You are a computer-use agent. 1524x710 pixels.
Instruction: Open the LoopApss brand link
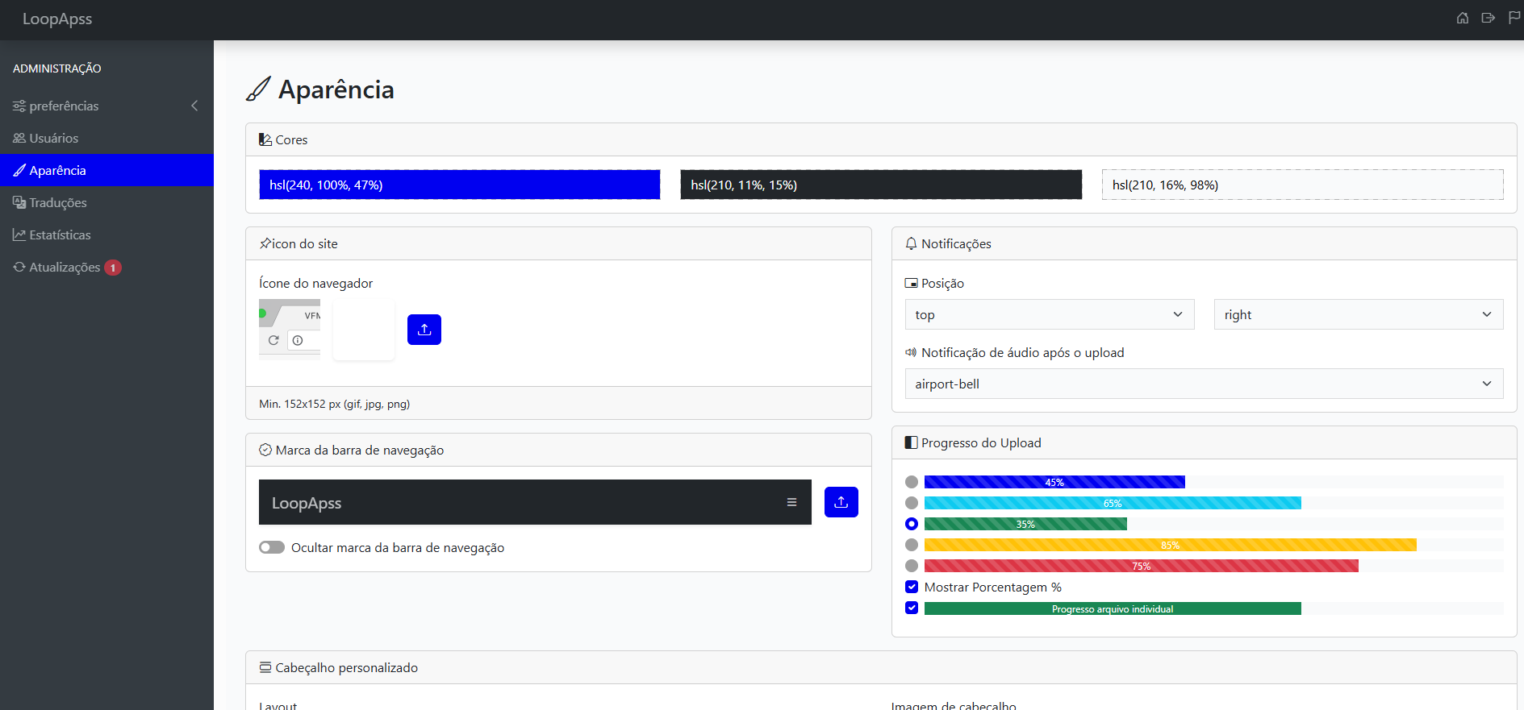coord(57,19)
